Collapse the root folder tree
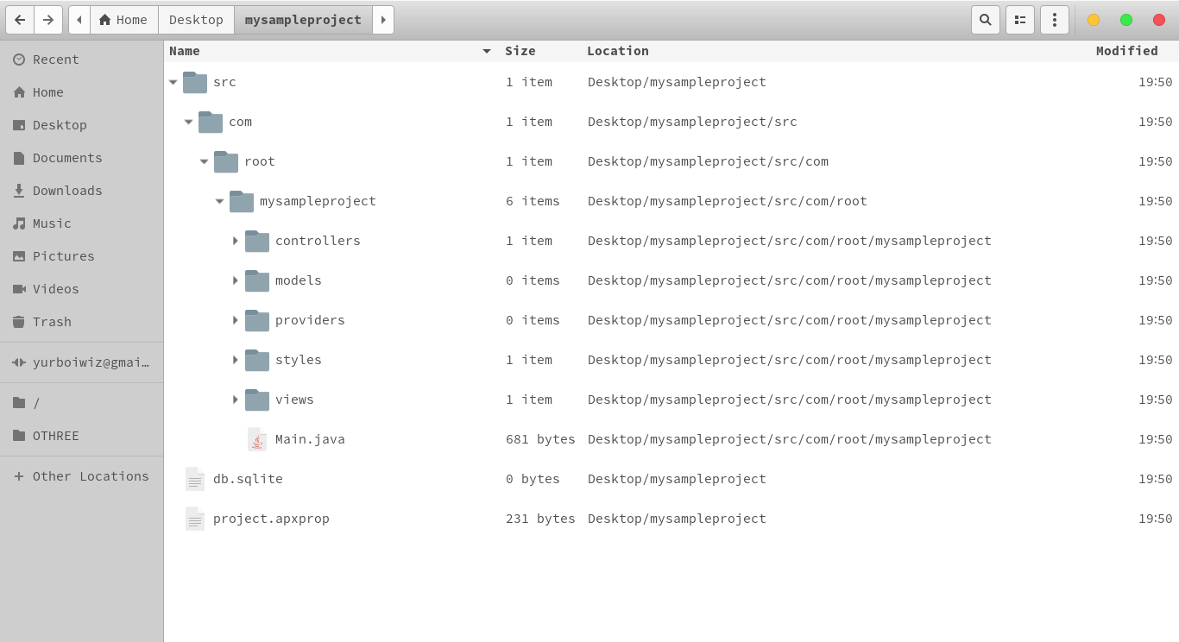 (x=205, y=161)
